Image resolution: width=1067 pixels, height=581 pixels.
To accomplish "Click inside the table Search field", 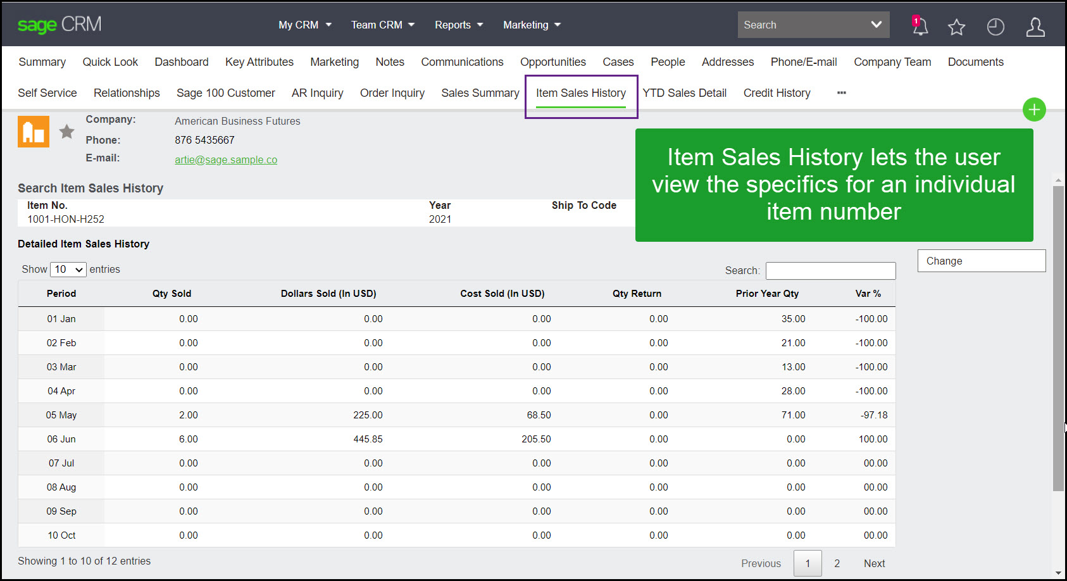I will pyautogui.click(x=830, y=270).
